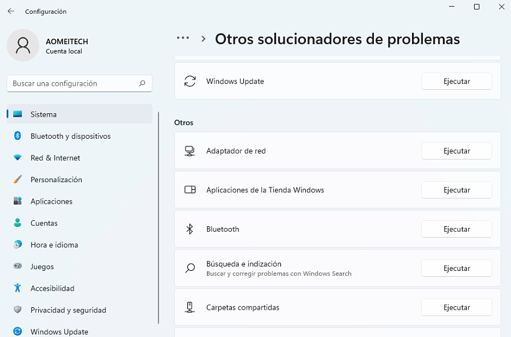This screenshot has height=337, width=511.
Task: Click the search magnifier icon
Action: pyautogui.click(x=142, y=84)
